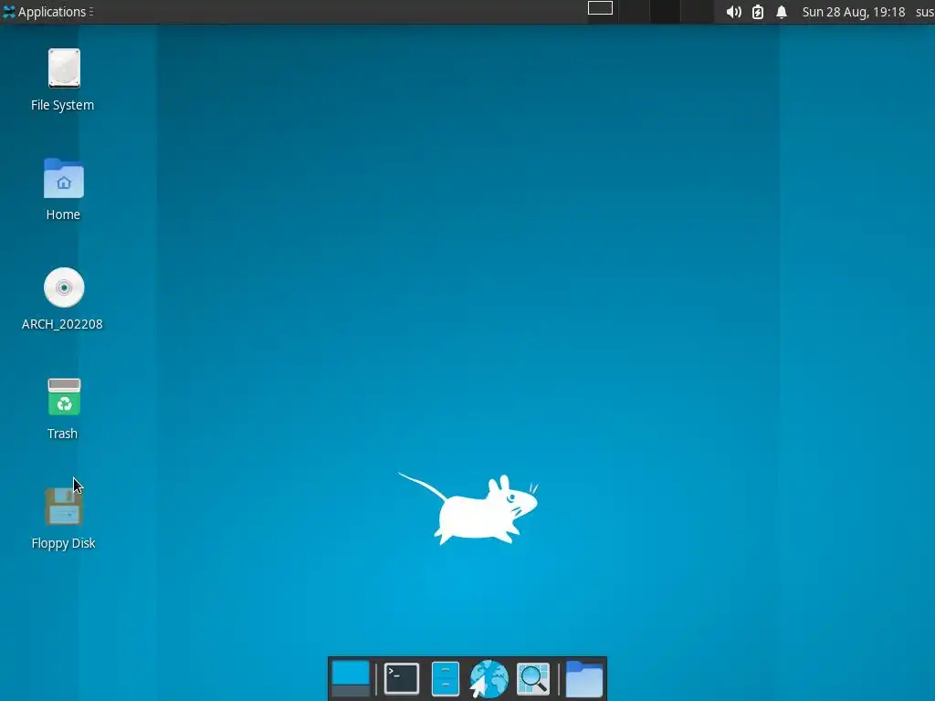The height and width of the screenshot is (701, 935).
Task: Launch the file manager cabinet icon
Action: coord(446,678)
